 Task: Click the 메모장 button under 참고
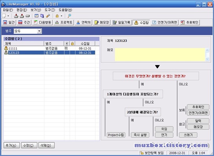point(198,127)
